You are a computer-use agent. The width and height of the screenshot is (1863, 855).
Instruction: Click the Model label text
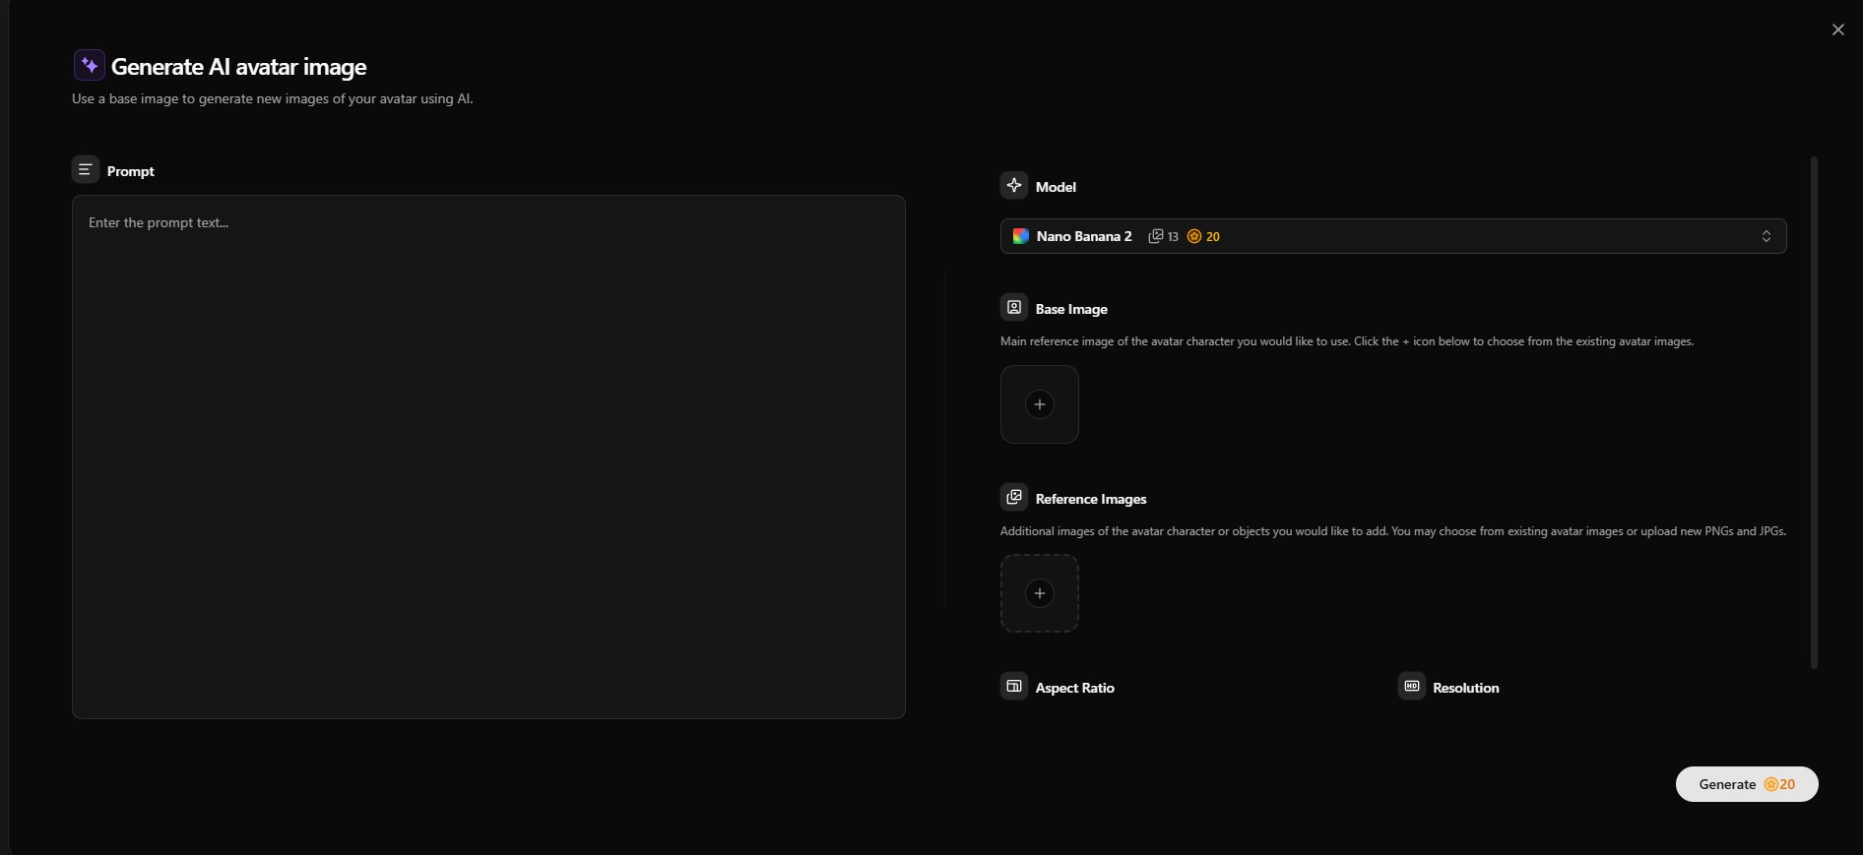click(1056, 187)
